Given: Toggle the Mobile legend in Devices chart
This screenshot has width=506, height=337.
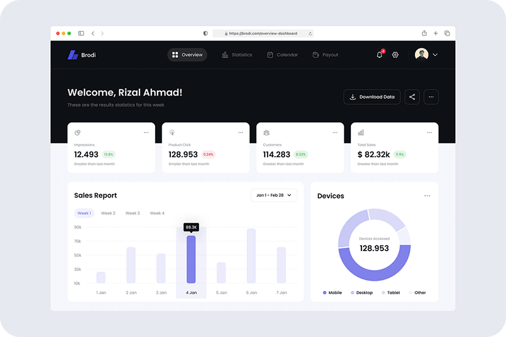Looking at the screenshot, I should click(333, 293).
